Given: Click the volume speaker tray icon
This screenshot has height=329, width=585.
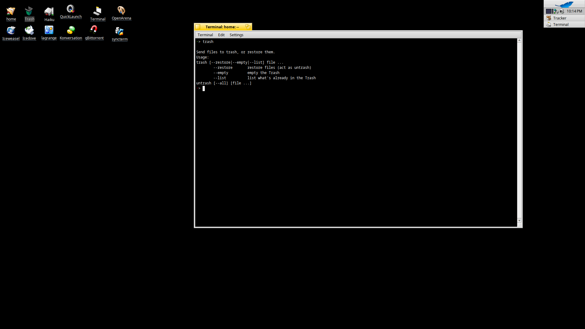Looking at the screenshot, I should coord(562,11).
